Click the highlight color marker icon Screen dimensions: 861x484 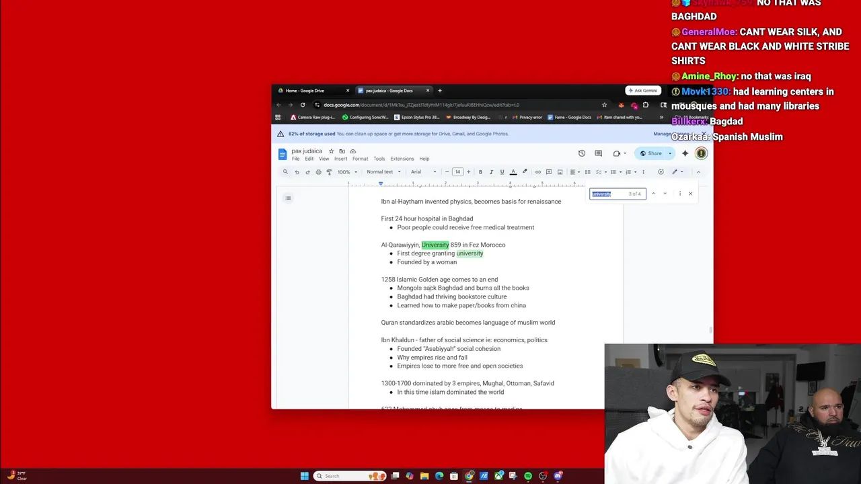tap(525, 172)
